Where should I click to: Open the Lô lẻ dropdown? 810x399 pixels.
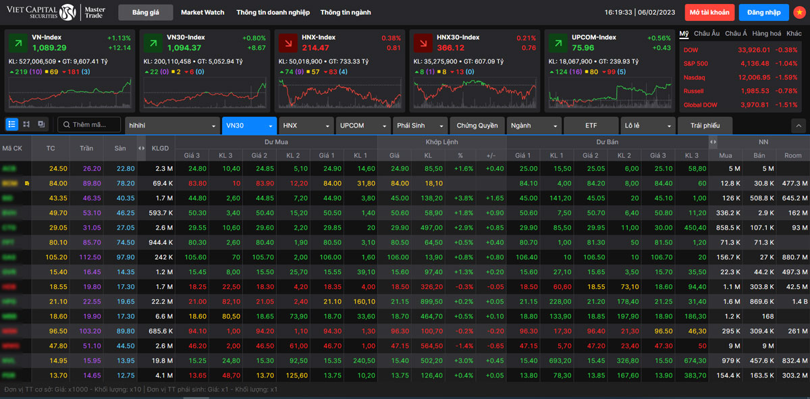pyautogui.click(x=647, y=126)
